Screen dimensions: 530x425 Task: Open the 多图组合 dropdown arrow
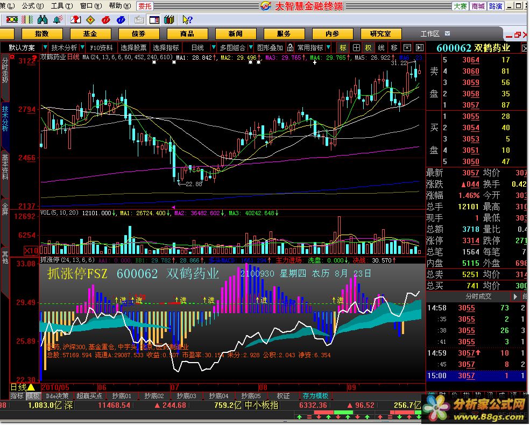(250, 48)
